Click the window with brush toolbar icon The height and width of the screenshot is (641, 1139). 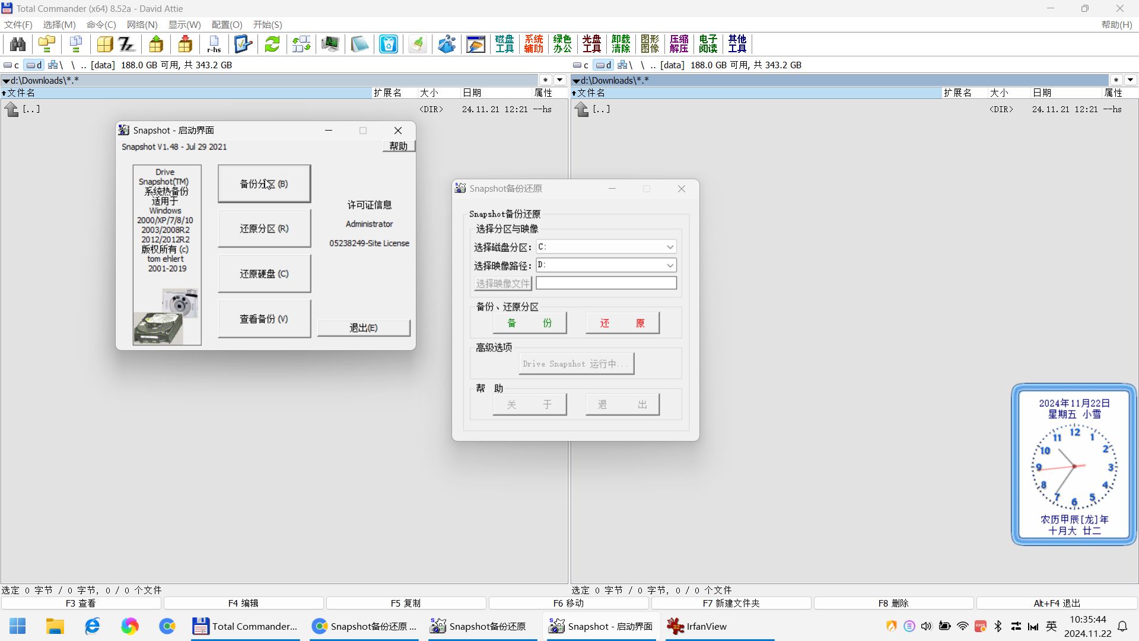tap(476, 44)
